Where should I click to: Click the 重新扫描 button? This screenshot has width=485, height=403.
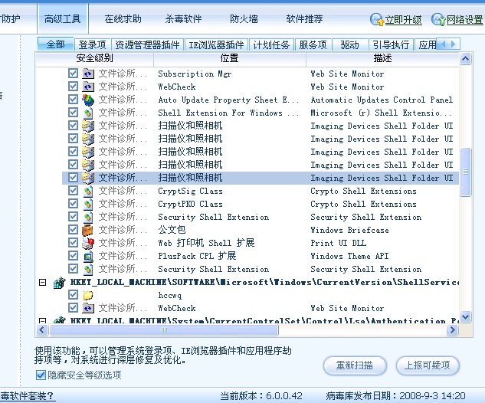click(x=355, y=365)
